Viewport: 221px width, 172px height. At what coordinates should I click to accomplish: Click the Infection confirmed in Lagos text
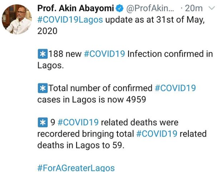point(125,59)
